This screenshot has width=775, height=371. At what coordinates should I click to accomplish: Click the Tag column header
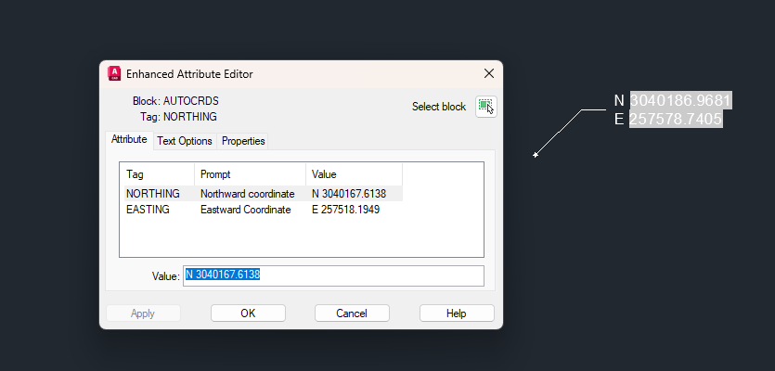[157, 174]
